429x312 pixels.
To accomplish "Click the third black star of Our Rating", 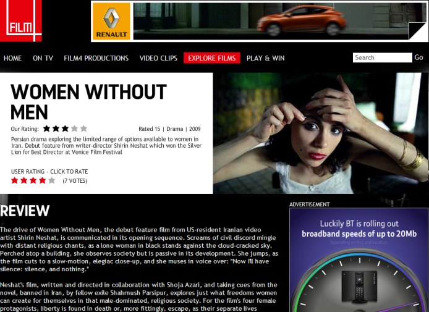I will (65, 129).
